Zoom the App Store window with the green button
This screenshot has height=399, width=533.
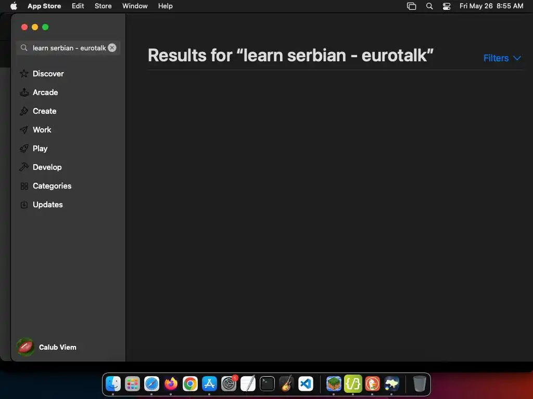pyautogui.click(x=45, y=27)
